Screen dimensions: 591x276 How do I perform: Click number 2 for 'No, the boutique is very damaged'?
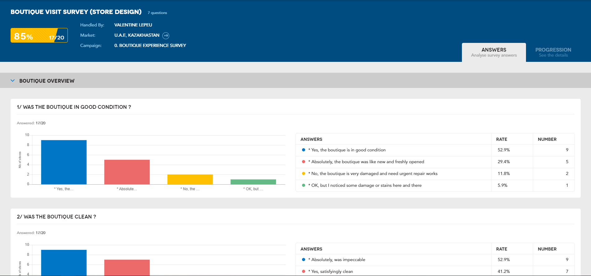coord(567,173)
